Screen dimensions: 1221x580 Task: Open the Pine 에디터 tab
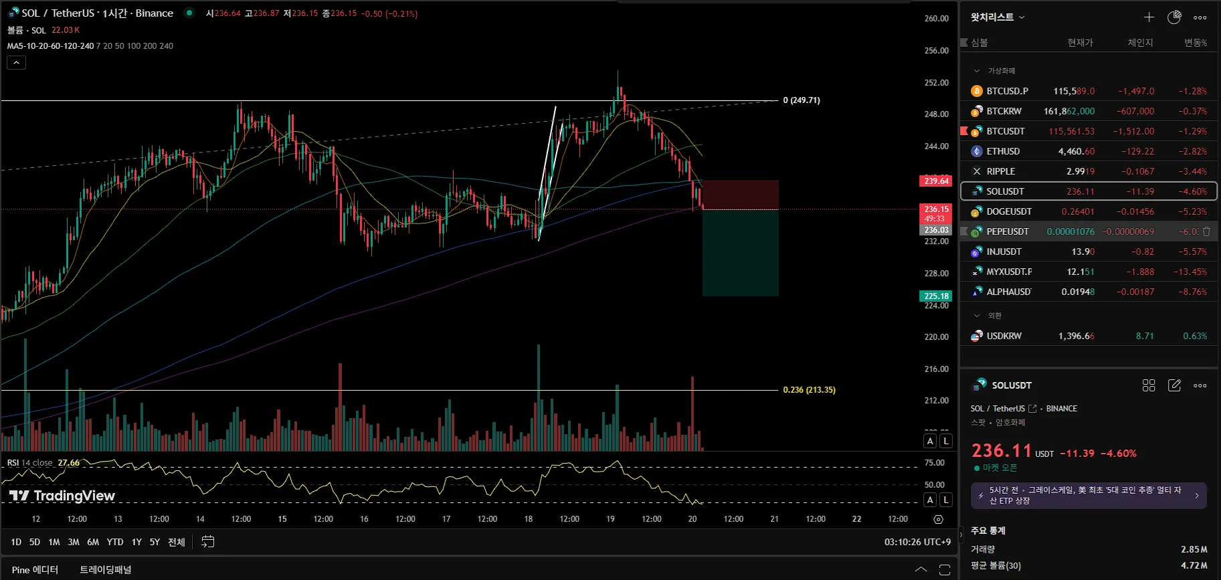pyautogui.click(x=35, y=570)
